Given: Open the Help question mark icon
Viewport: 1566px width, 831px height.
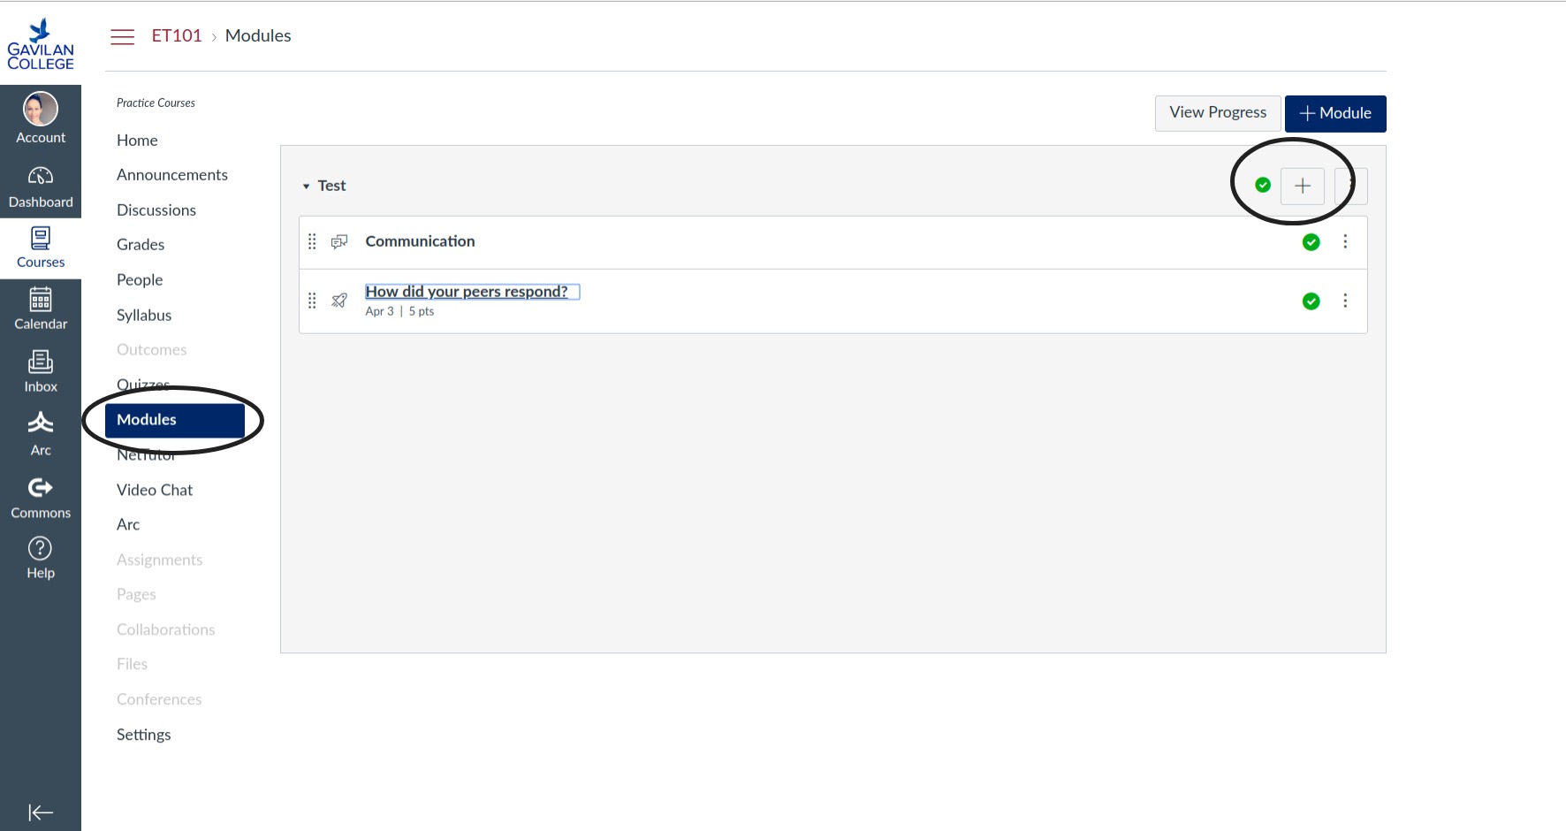Looking at the screenshot, I should 41,549.
